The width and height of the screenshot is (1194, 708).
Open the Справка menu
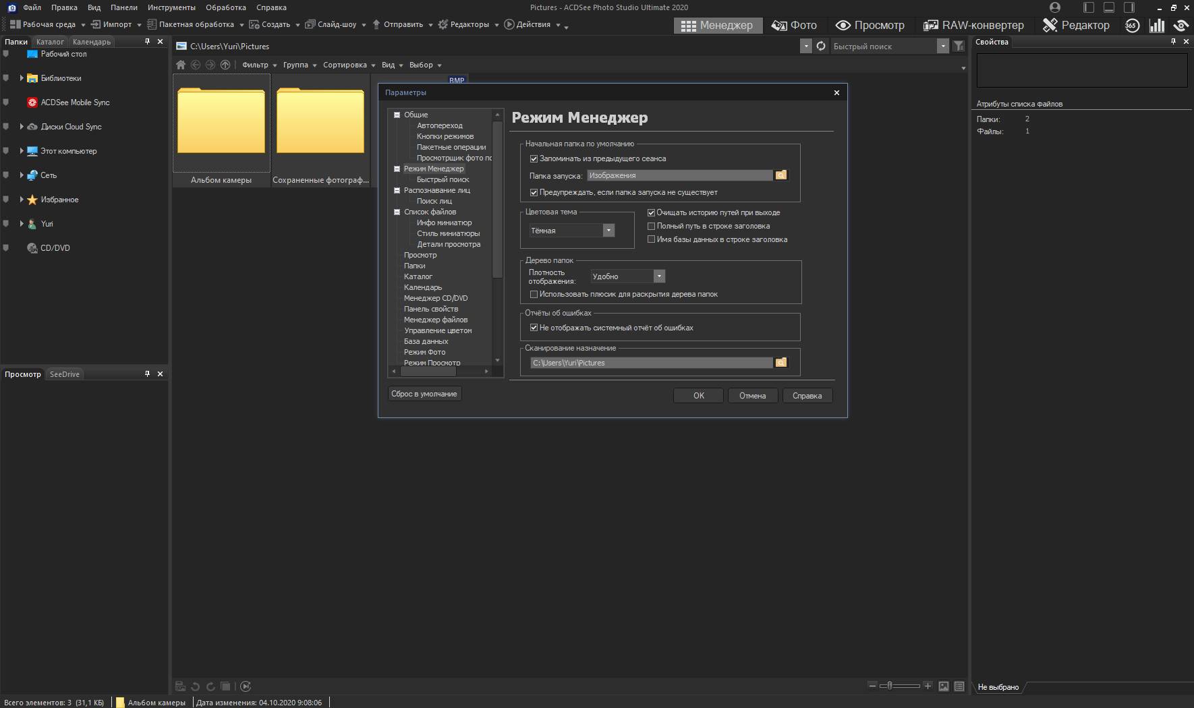click(x=271, y=7)
